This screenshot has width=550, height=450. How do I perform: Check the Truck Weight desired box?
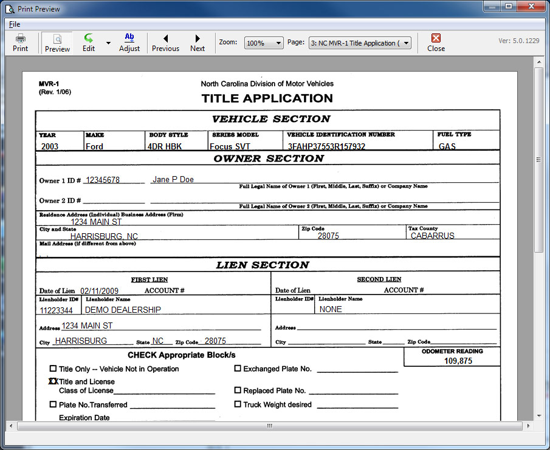238,404
